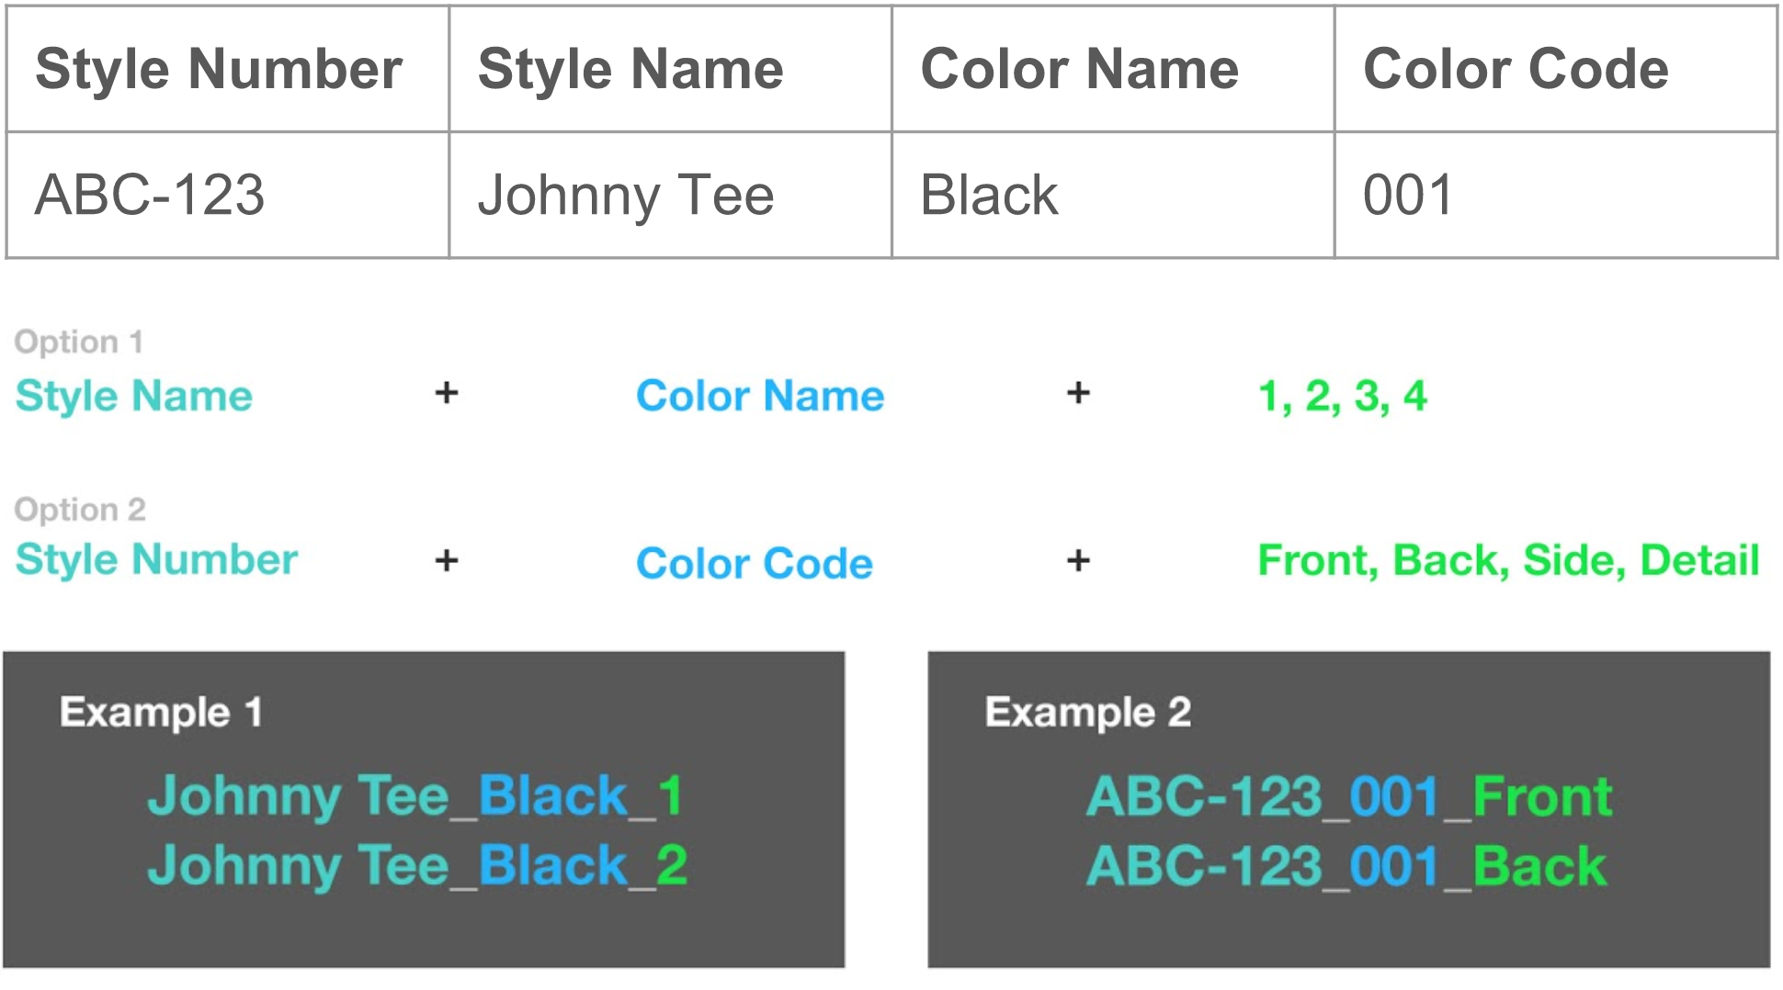Screen dimensions: 1783x990
Task: Click the gray Option 1 label
Action: (79, 342)
